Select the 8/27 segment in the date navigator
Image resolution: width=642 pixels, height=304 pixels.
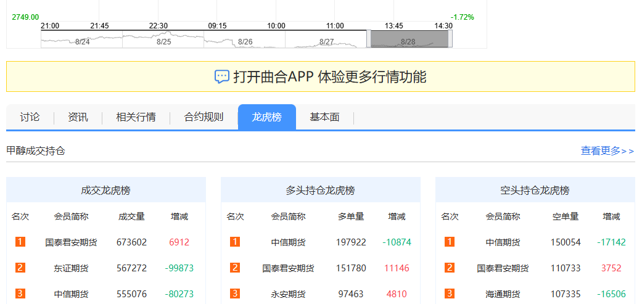(326, 41)
